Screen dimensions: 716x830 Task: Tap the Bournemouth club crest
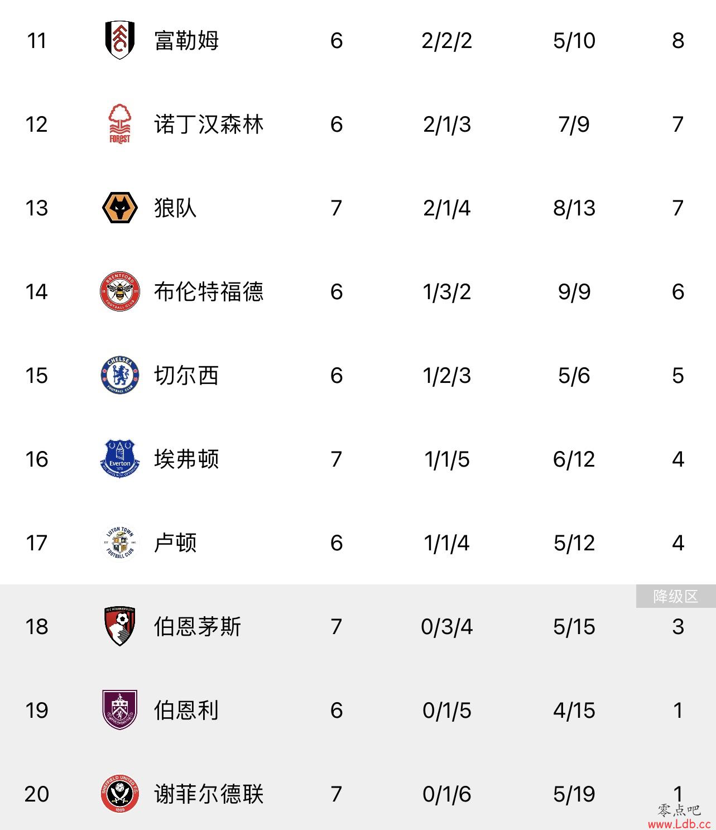point(119,626)
